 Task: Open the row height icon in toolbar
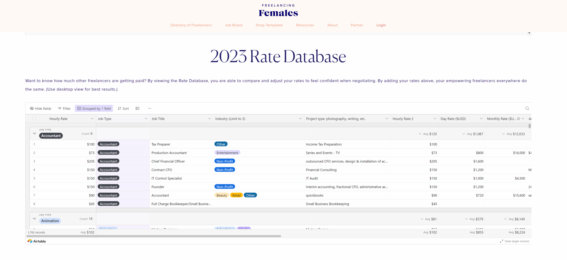pyautogui.click(x=137, y=109)
